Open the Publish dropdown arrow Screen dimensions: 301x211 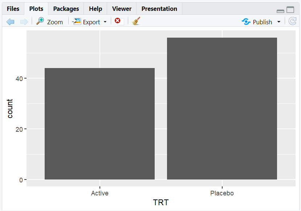click(278, 22)
